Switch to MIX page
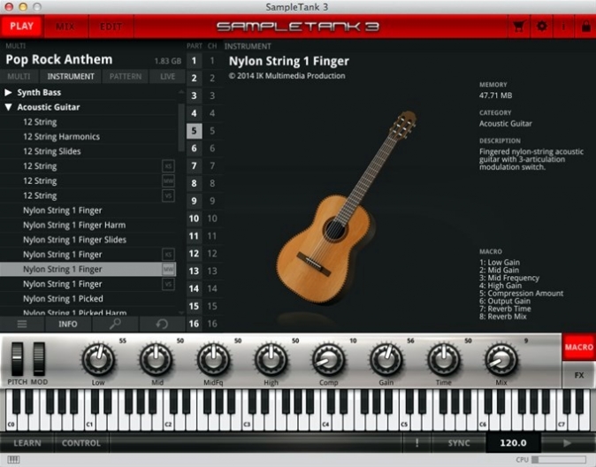596x467 pixels. point(65,27)
